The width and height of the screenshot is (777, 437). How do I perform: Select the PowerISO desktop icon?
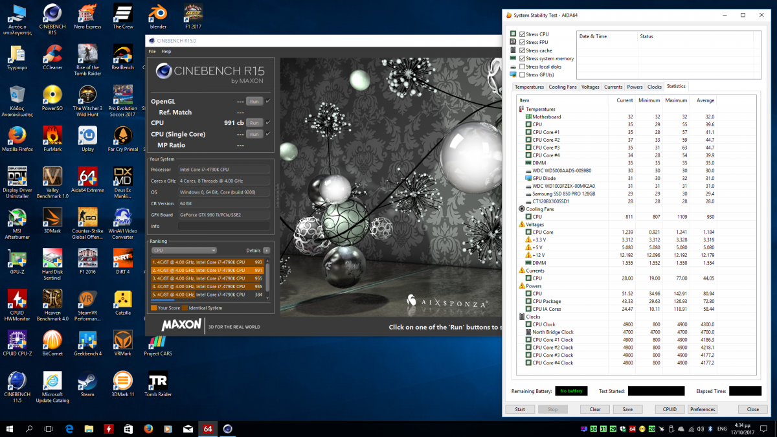coord(52,98)
